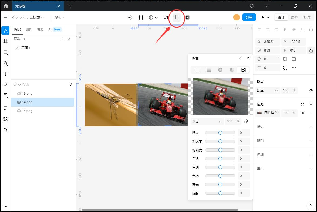Select the crop tool in top toolbar
317x212 pixels.
pos(177,18)
